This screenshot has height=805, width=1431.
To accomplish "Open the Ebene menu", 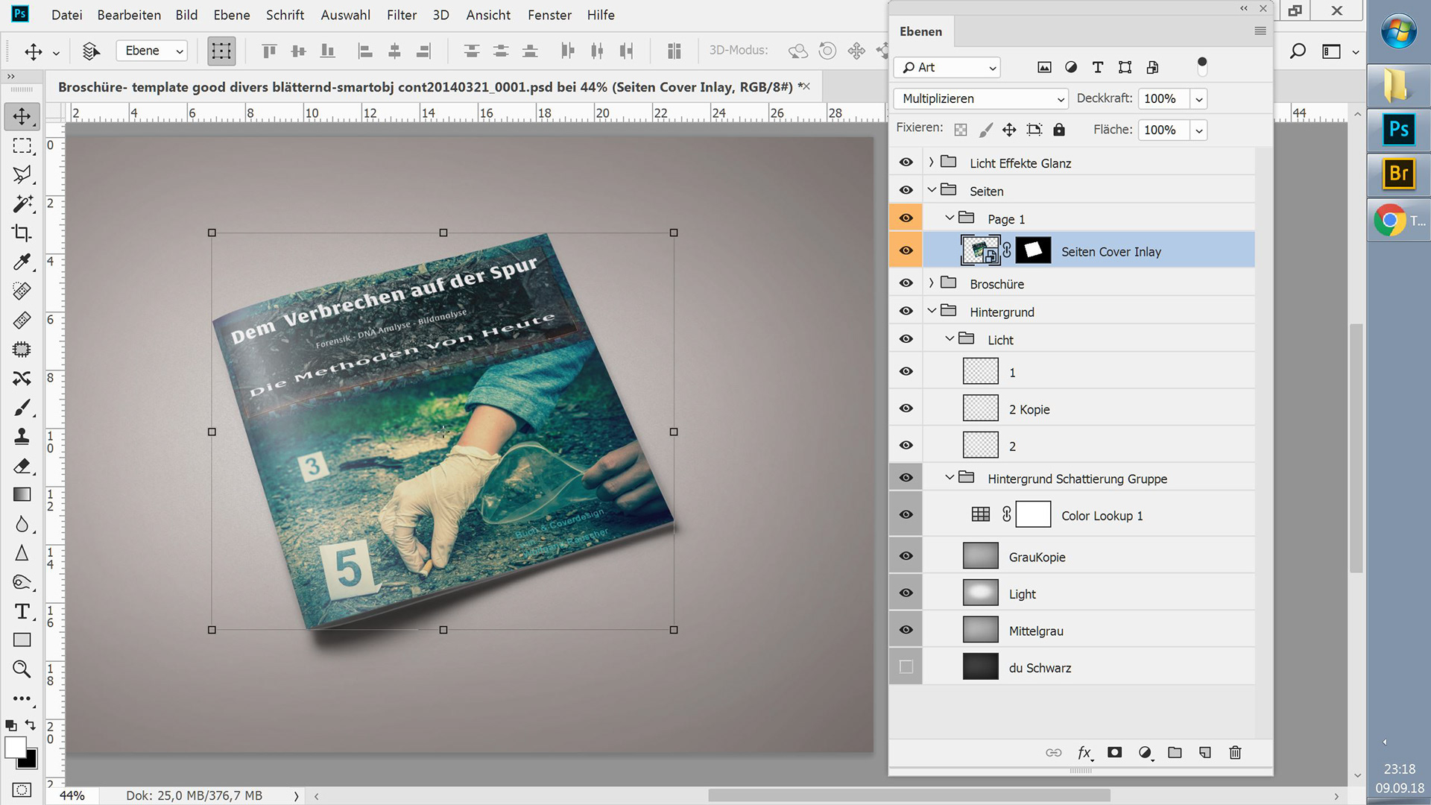I will [231, 15].
